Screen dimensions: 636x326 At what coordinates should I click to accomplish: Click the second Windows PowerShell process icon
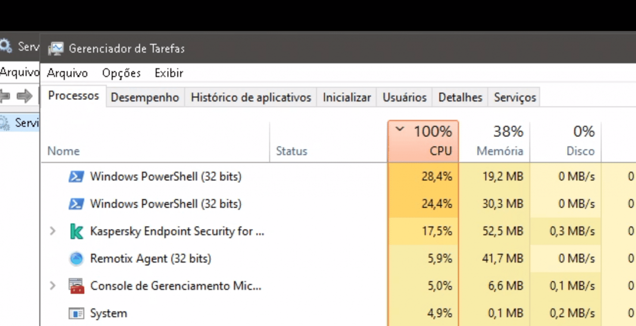[x=76, y=204]
